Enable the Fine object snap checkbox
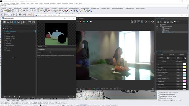Viewport: 189px width, 106px height. tap(1, 103)
